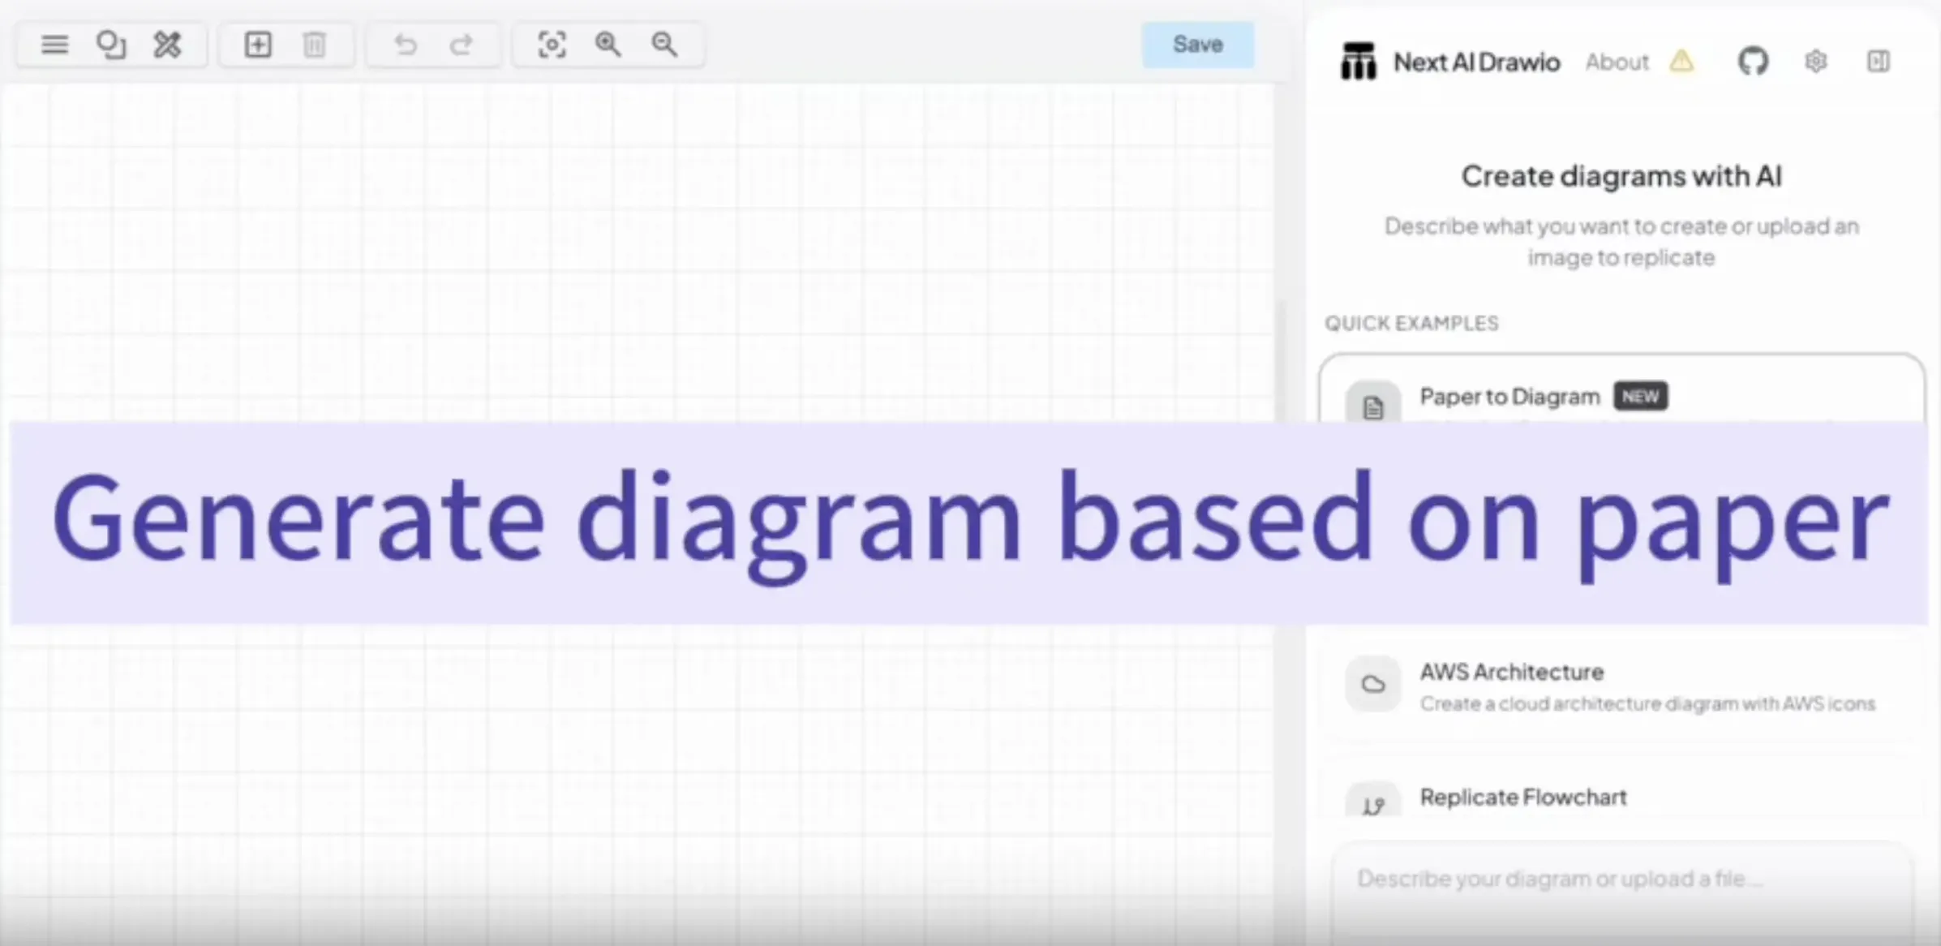The image size is (1941, 946).
Task: Open the settings gear
Action: coord(1816,61)
